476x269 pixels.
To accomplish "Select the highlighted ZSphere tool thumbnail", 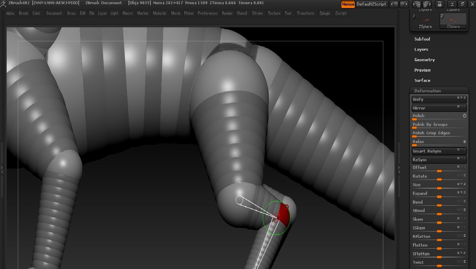I will (453, 20).
